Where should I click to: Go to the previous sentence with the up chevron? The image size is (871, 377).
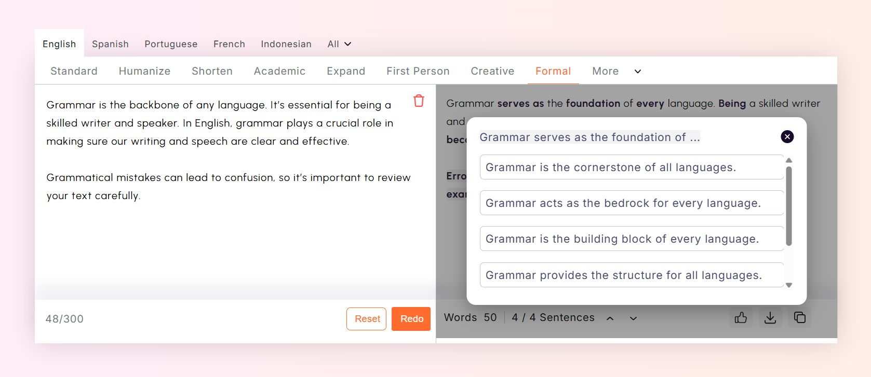pos(610,318)
